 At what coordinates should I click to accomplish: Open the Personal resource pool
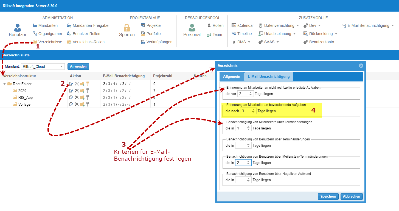192,30
